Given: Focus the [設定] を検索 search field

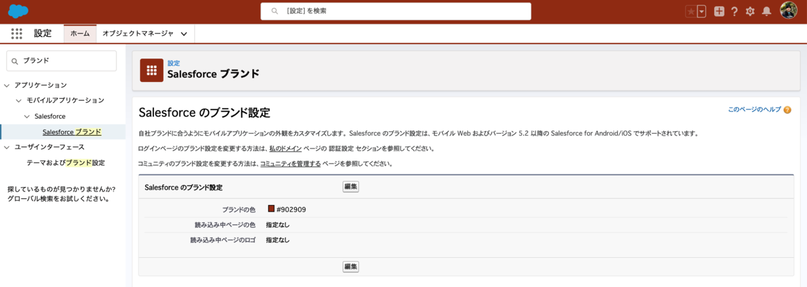Looking at the screenshot, I should (x=395, y=11).
